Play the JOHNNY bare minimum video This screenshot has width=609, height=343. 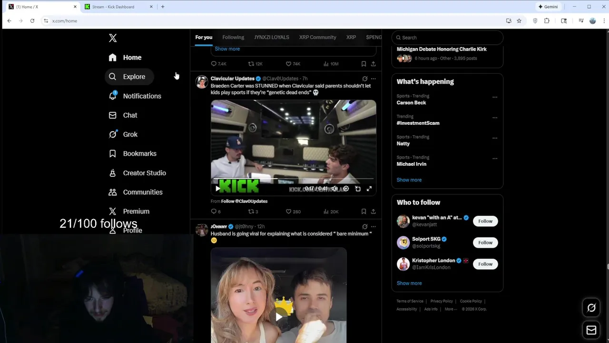coord(279,316)
